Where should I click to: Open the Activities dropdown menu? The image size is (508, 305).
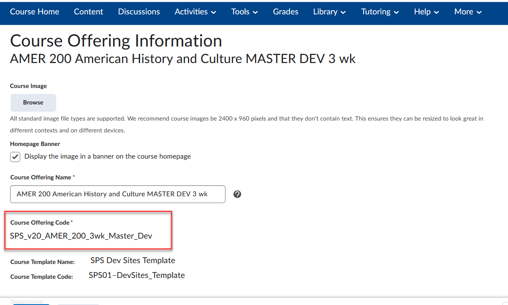point(195,12)
